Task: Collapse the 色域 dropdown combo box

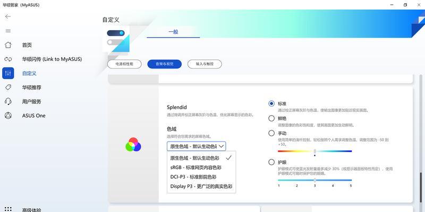Action: (x=196, y=146)
